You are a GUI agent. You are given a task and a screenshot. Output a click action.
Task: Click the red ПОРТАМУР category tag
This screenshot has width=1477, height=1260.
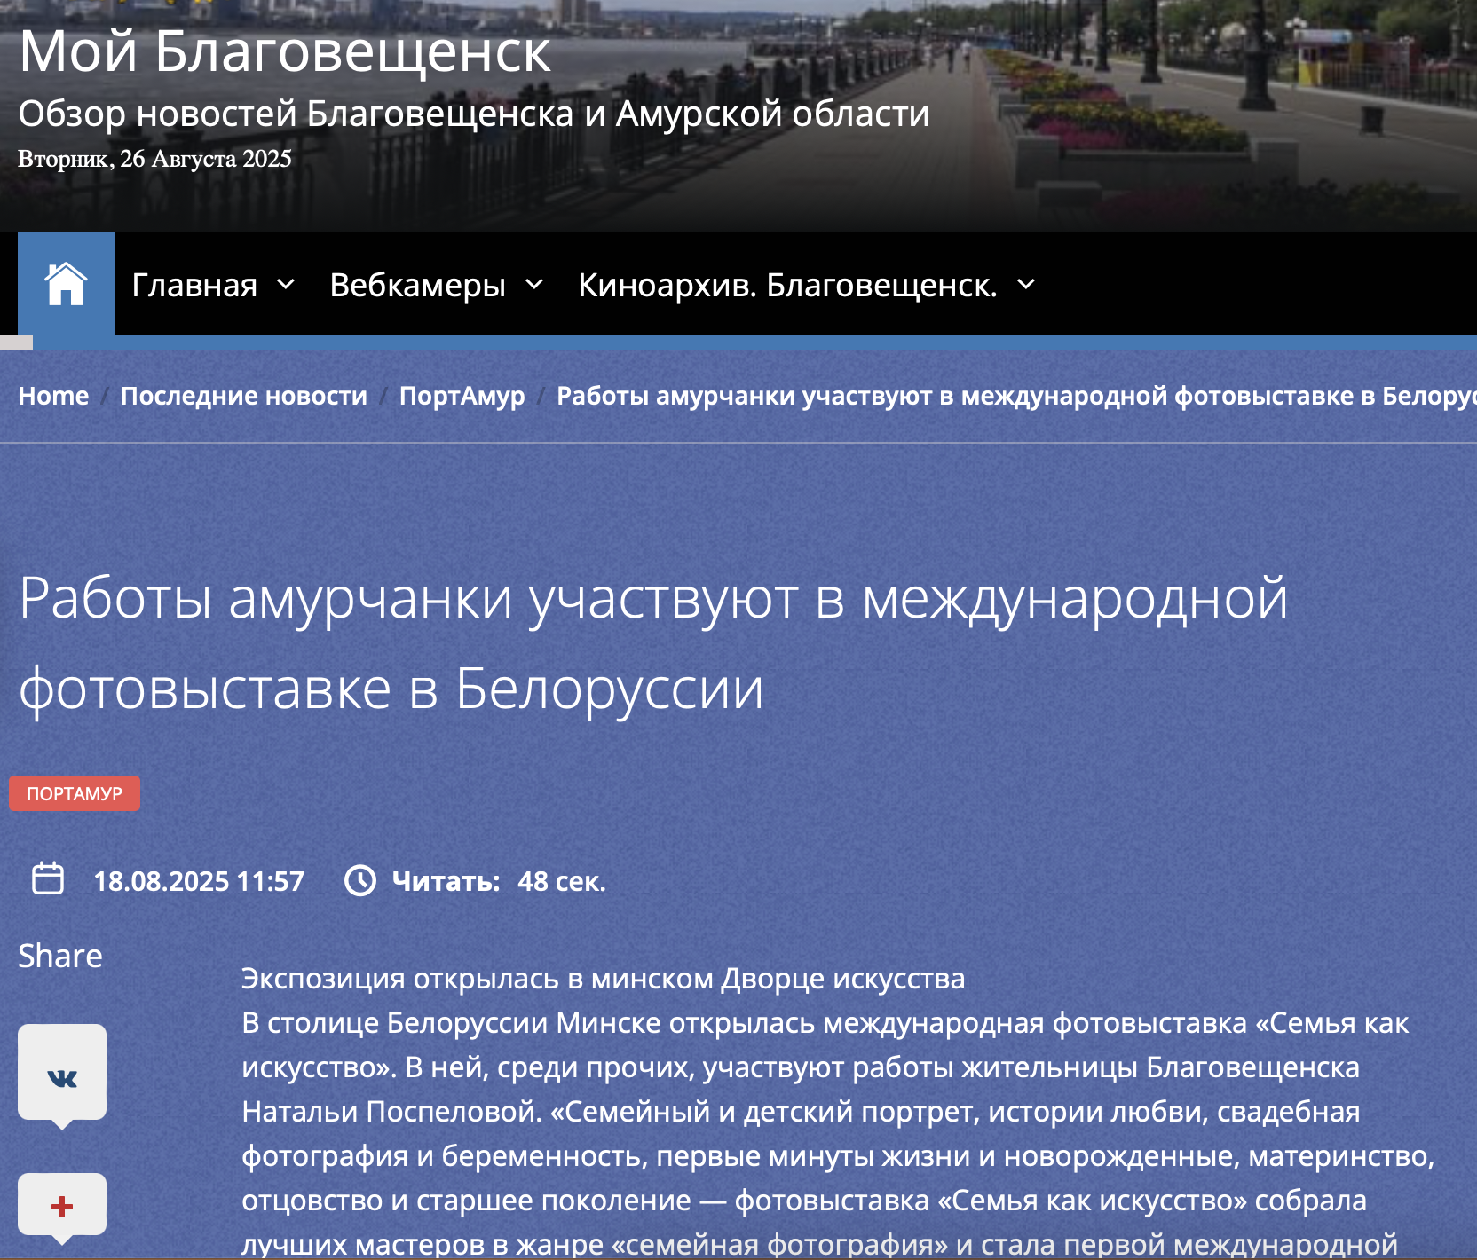coord(75,793)
